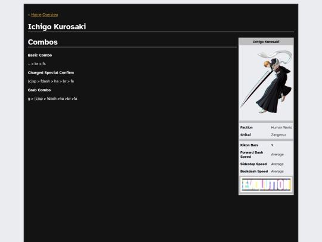Click the Evolution logo banner
The width and height of the screenshot is (322, 242).
pos(266,185)
